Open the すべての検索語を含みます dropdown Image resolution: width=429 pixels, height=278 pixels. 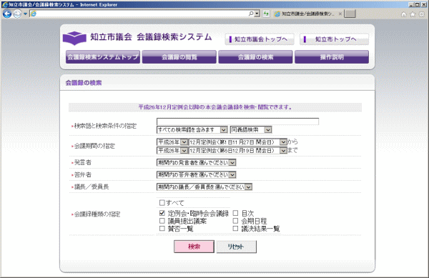pos(192,130)
